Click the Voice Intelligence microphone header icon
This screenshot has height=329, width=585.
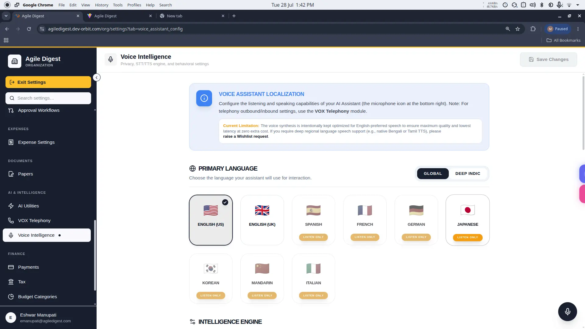(111, 59)
